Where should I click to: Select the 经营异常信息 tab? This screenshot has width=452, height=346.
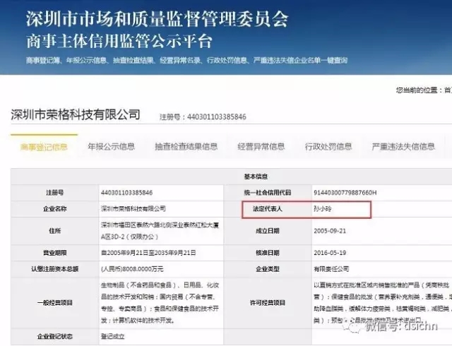pyautogui.click(x=261, y=147)
